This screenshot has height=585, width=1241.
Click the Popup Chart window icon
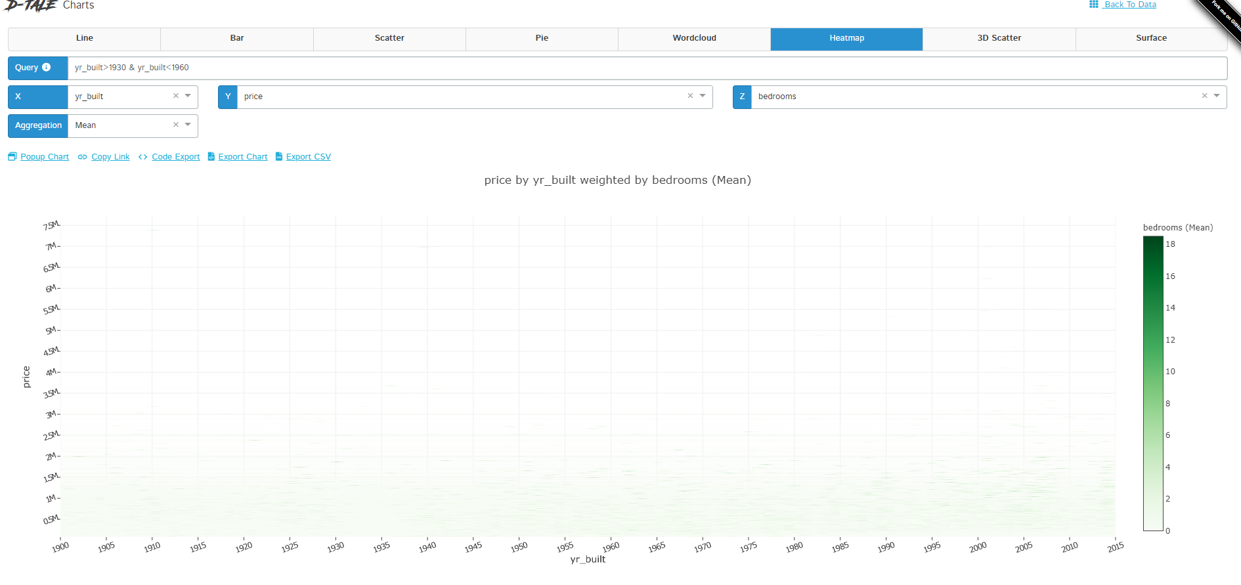12,156
